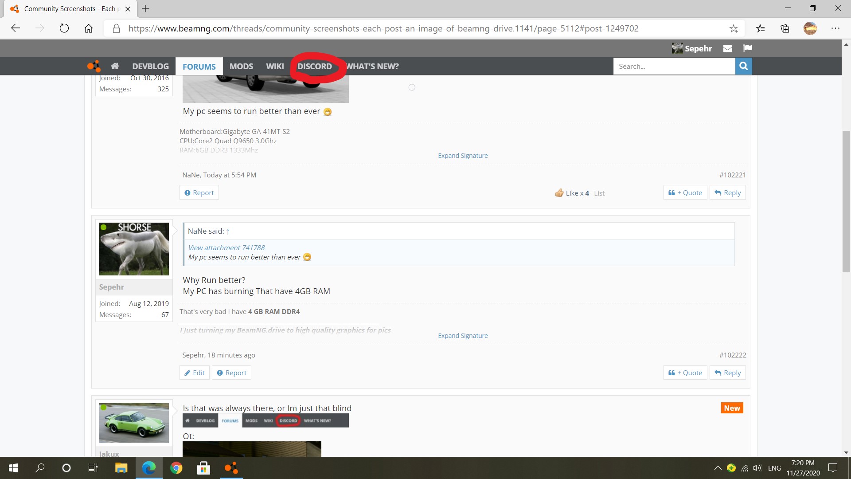Open the DISCORD menu item

tap(314, 67)
